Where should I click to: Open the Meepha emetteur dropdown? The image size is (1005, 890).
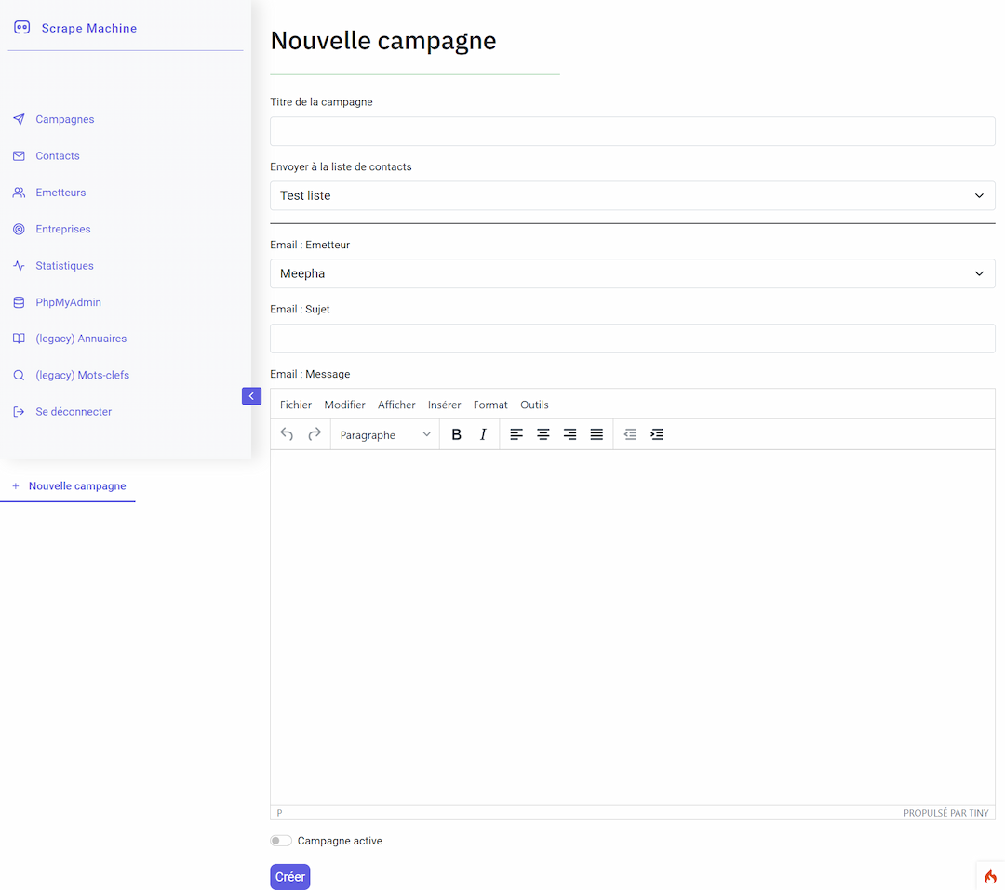(633, 273)
